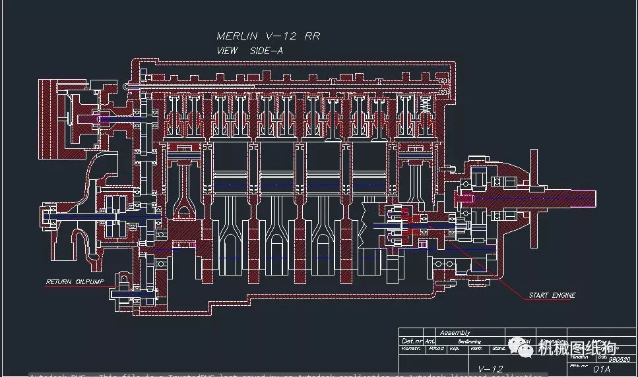Click the Konstr. field label
Viewport: 638px width, 377px height.
point(410,349)
